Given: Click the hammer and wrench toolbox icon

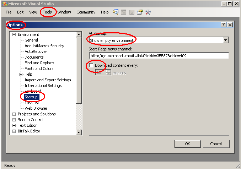Looking at the screenshot, I should 148,12.
